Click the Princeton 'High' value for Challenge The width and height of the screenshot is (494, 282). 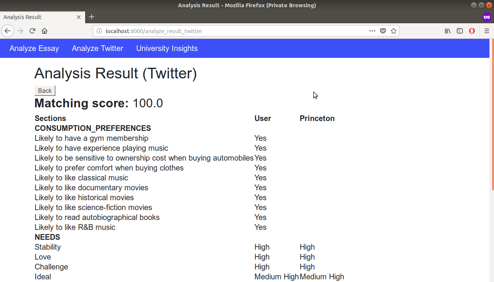[x=307, y=267]
